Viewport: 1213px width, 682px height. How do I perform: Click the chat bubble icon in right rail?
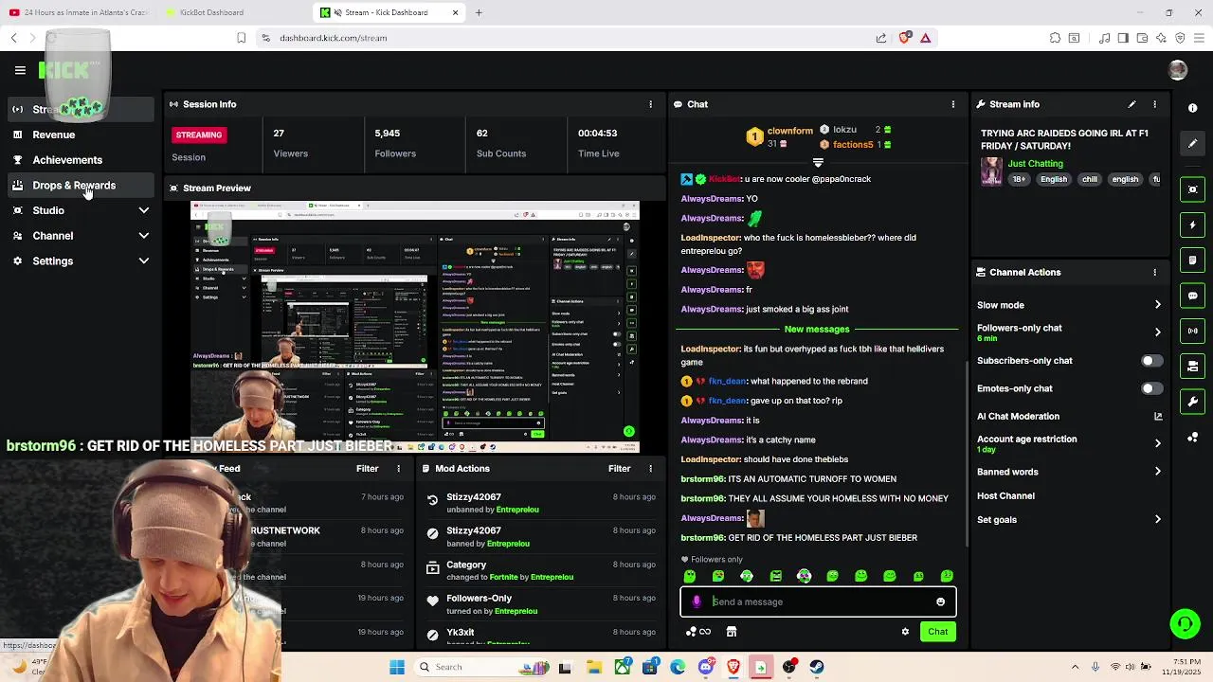tap(1193, 296)
